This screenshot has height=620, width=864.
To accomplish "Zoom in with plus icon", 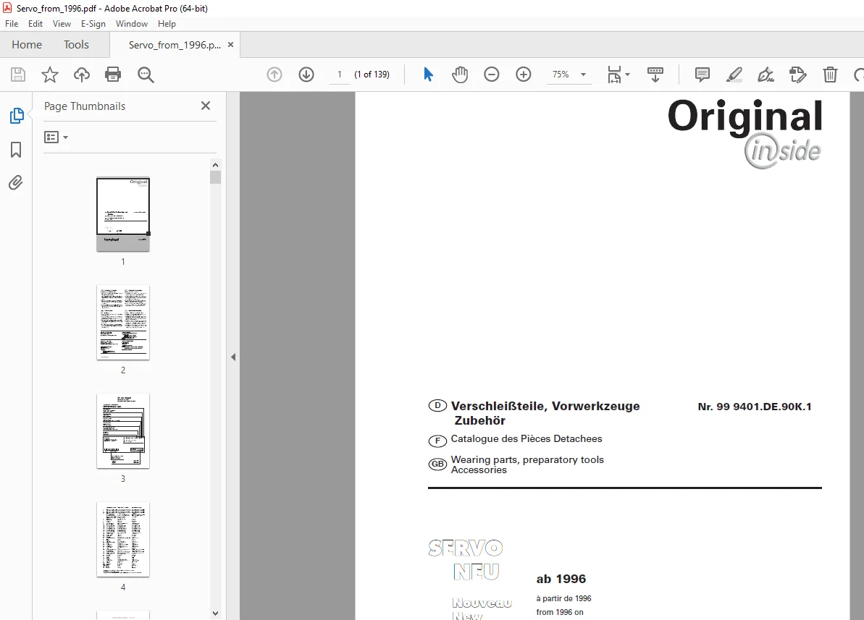I will (524, 75).
